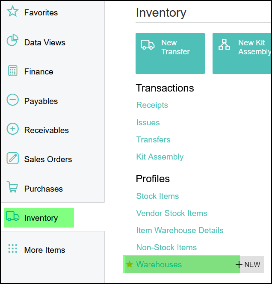Image resolution: width=272 pixels, height=284 pixels.
Task: Click the Inventory truck icon
Action: (x=13, y=217)
